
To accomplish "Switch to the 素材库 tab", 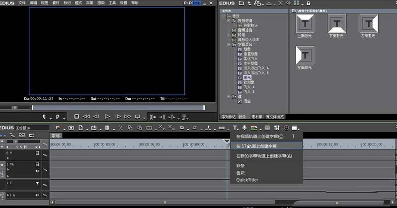I will click(256, 117).
